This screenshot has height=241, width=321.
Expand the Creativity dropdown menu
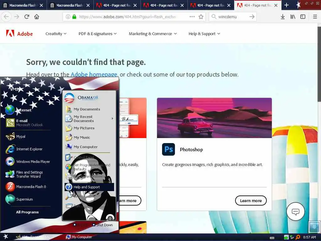click(x=56, y=34)
